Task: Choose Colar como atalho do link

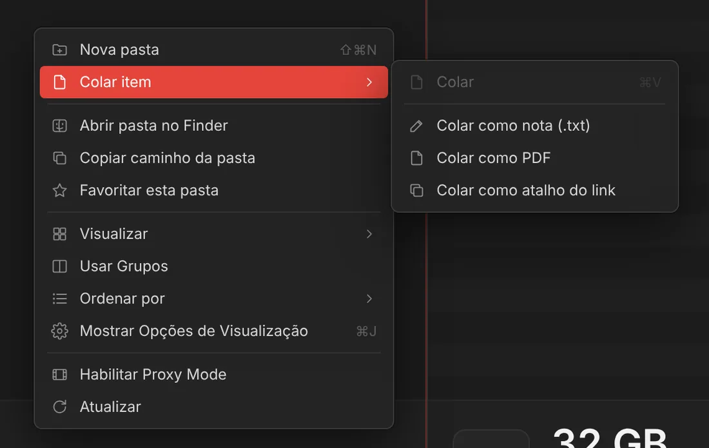Action: pos(534,190)
